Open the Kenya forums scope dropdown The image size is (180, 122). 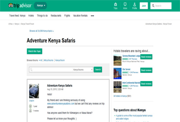(83, 70)
